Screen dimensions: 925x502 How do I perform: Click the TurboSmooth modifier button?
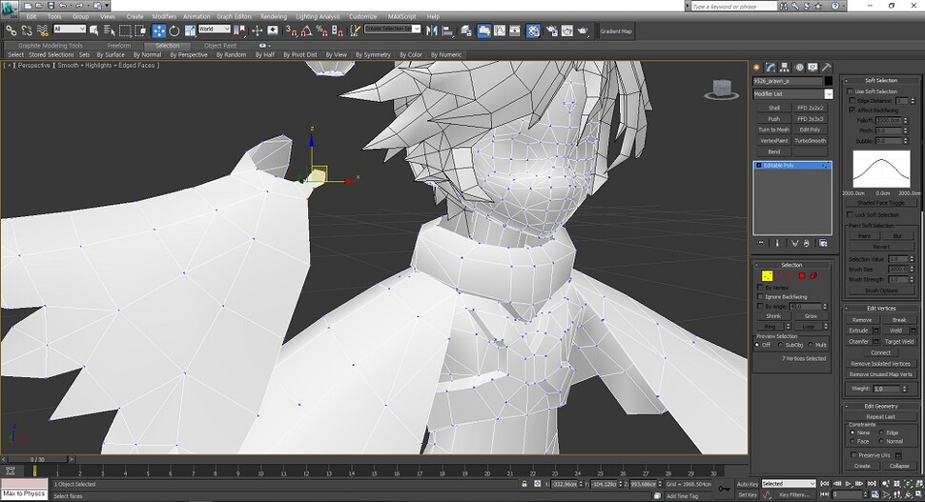[810, 141]
